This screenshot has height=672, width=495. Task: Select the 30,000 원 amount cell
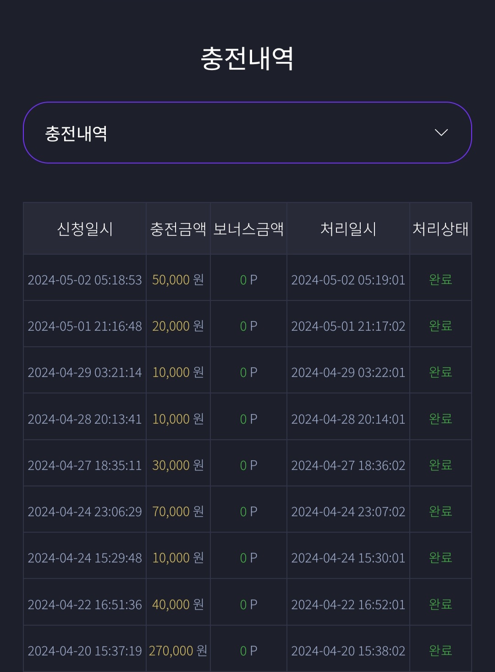tap(178, 465)
